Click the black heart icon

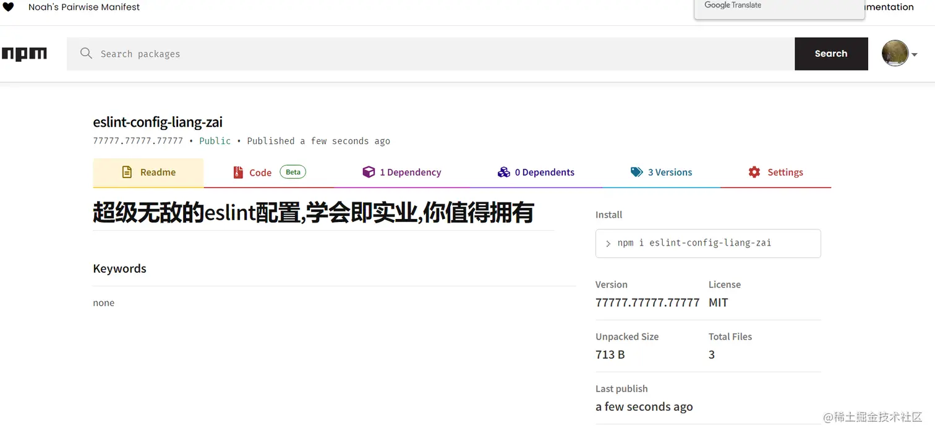(8, 7)
